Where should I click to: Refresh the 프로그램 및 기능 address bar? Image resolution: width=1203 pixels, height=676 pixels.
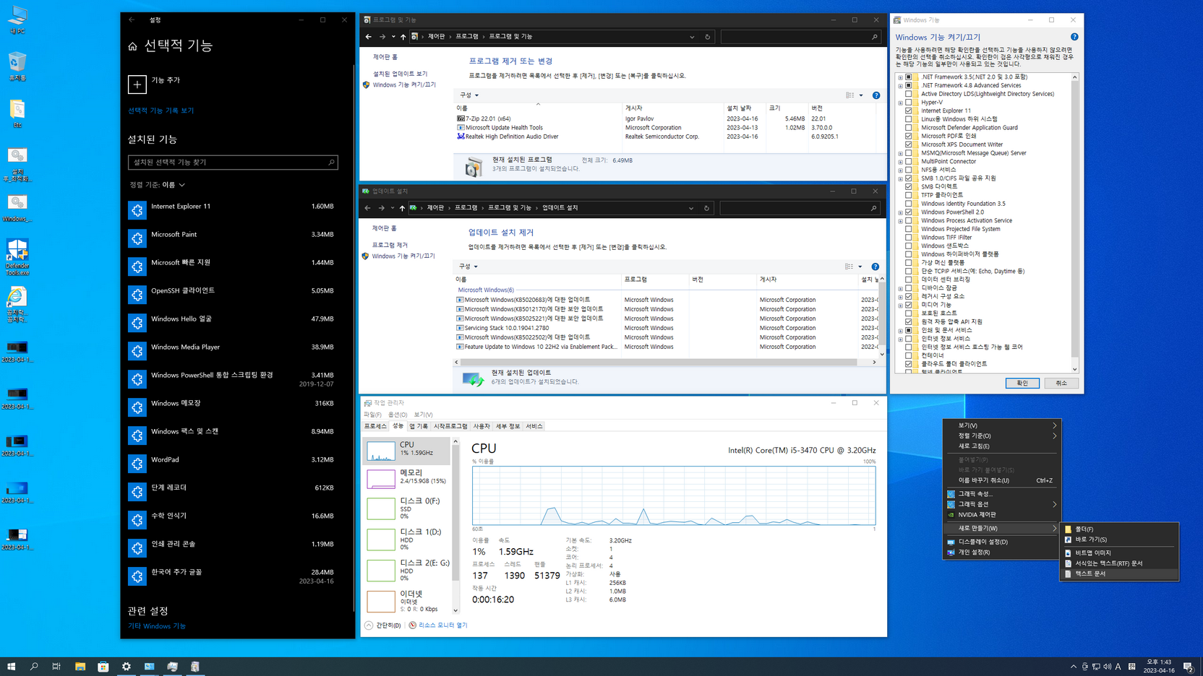(x=708, y=37)
